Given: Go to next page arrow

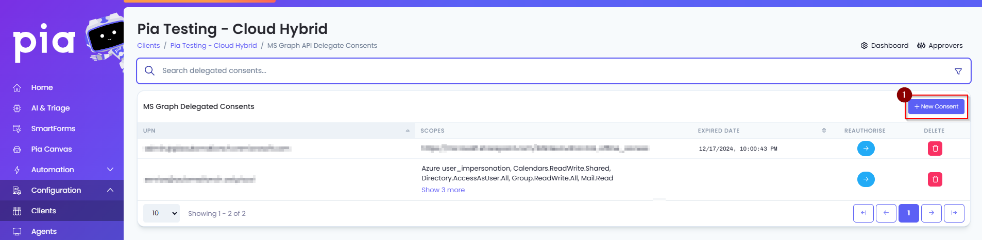Looking at the screenshot, I should pos(931,213).
